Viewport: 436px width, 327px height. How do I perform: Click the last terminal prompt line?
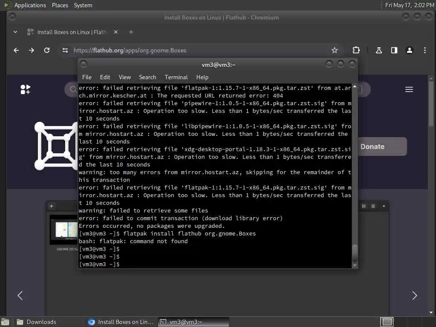(99, 264)
